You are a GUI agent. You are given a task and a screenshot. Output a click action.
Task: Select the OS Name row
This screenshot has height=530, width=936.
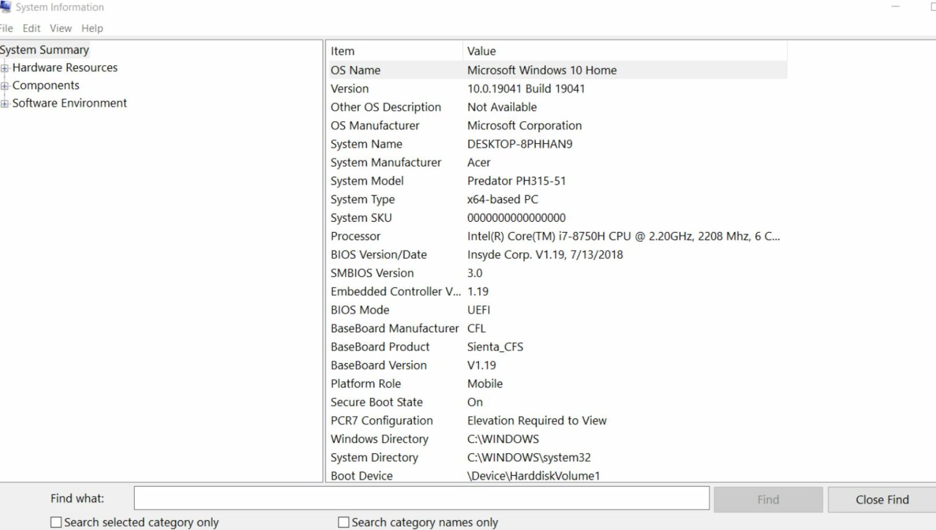[x=548, y=70]
